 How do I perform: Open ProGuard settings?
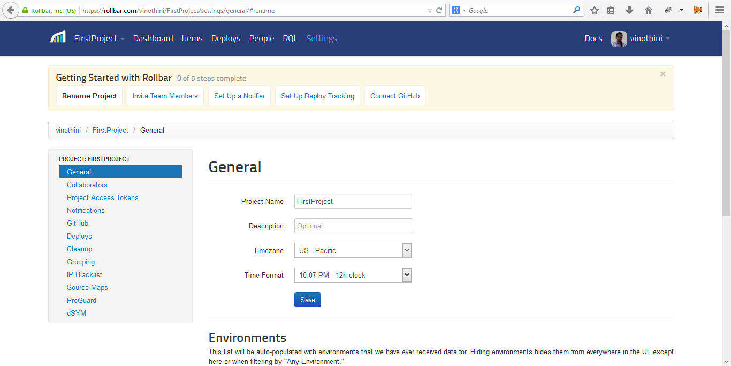[x=82, y=300]
